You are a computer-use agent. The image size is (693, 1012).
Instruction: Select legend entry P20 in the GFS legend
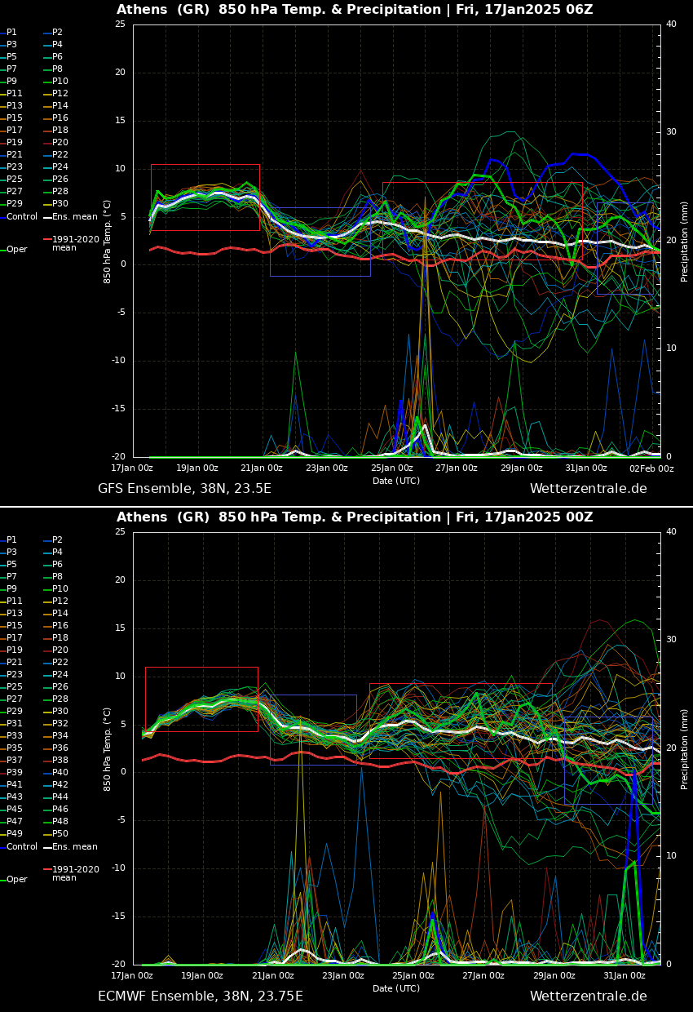tap(57, 142)
